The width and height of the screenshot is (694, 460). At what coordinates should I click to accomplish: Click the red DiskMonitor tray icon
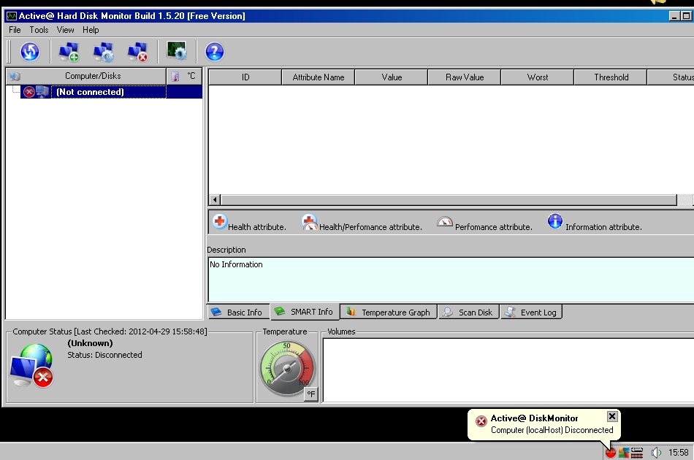pyautogui.click(x=611, y=453)
